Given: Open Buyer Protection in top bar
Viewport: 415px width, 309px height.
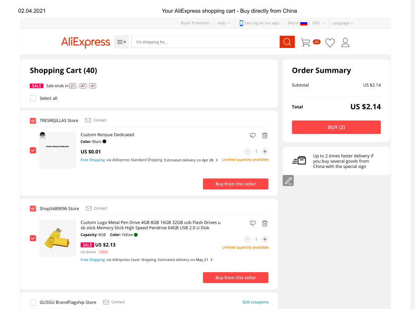Looking at the screenshot, I should pyautogui.click(x=195, y=23).
